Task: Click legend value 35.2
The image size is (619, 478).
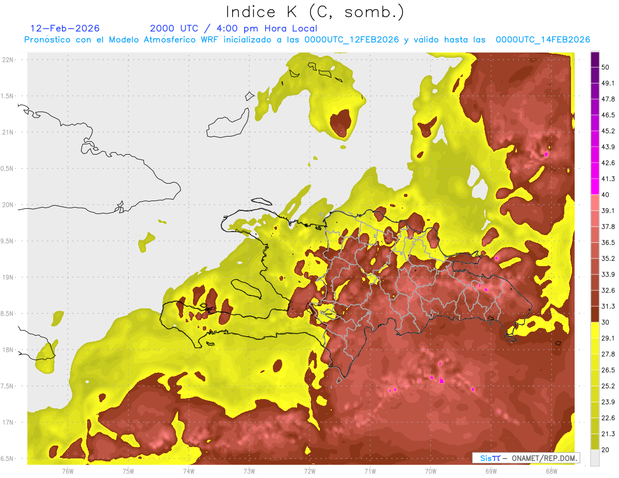Action: click(x=608, y=258)
